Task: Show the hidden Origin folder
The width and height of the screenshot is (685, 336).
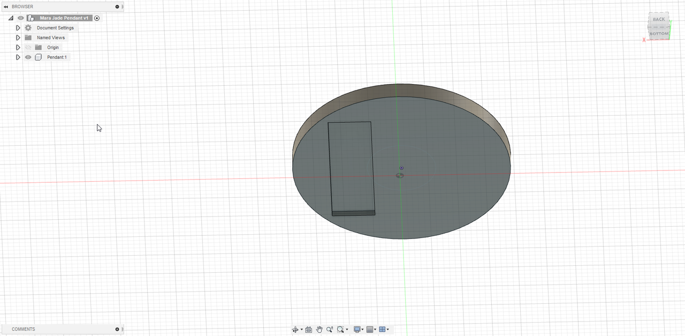Action: tap(28, 47)
